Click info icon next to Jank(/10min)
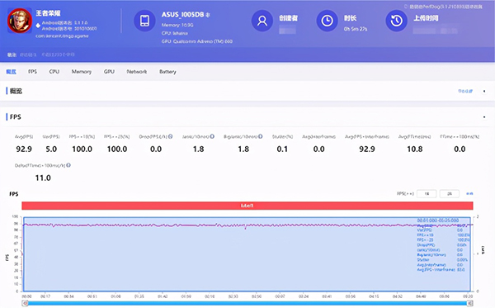The image size is (495, 308). (x=212, y=136)
